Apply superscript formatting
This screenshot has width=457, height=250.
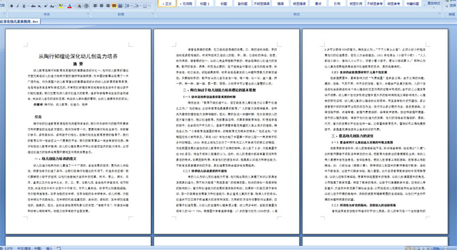point(46,6)
